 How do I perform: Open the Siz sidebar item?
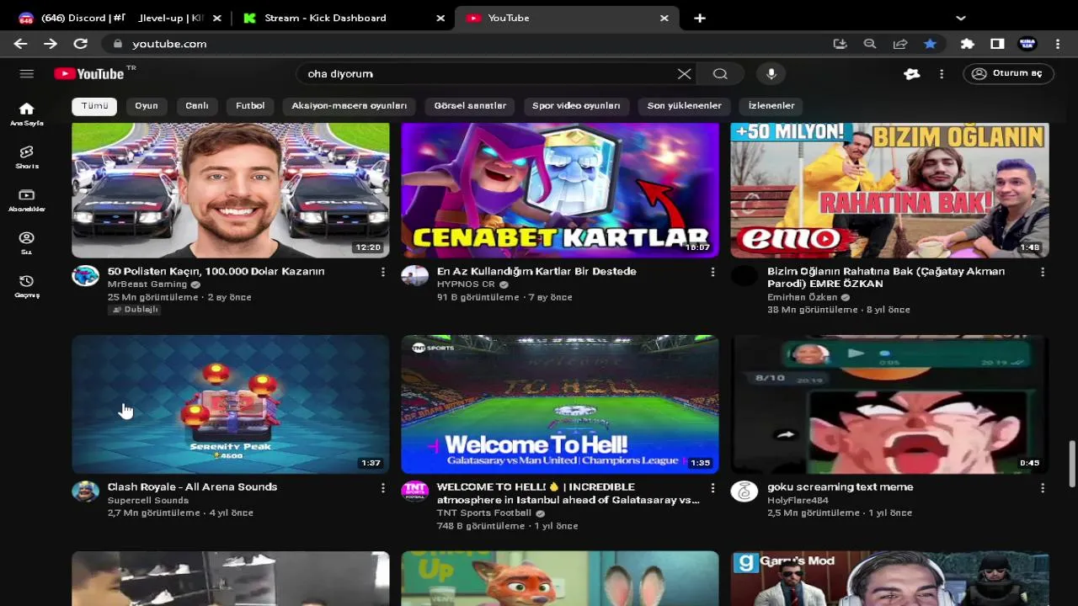tap(27, 242)
